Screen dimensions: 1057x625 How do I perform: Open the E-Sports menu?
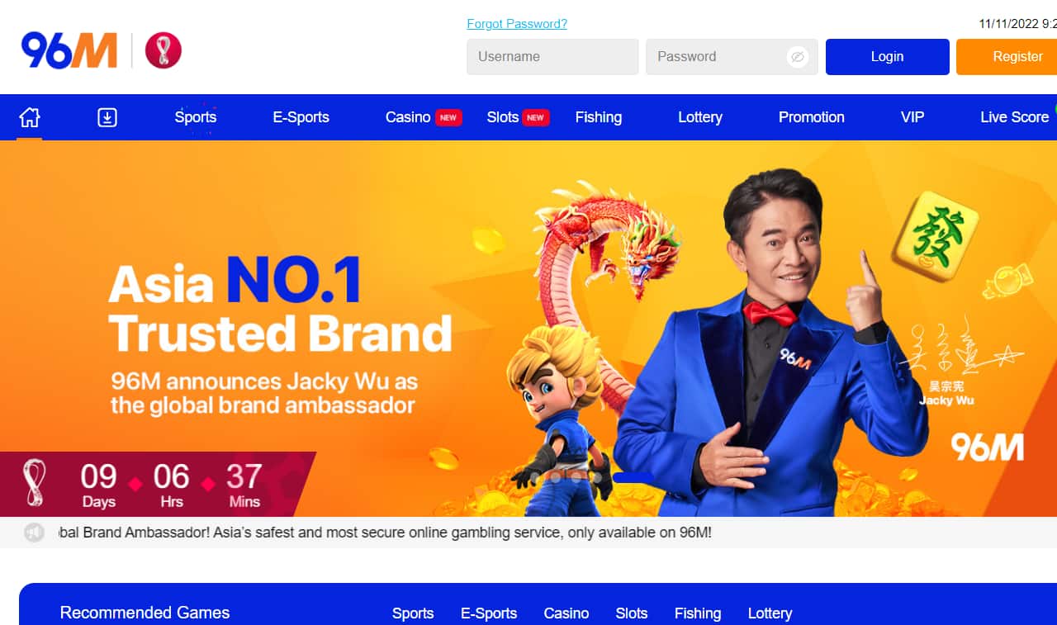[x=301, y=117]
